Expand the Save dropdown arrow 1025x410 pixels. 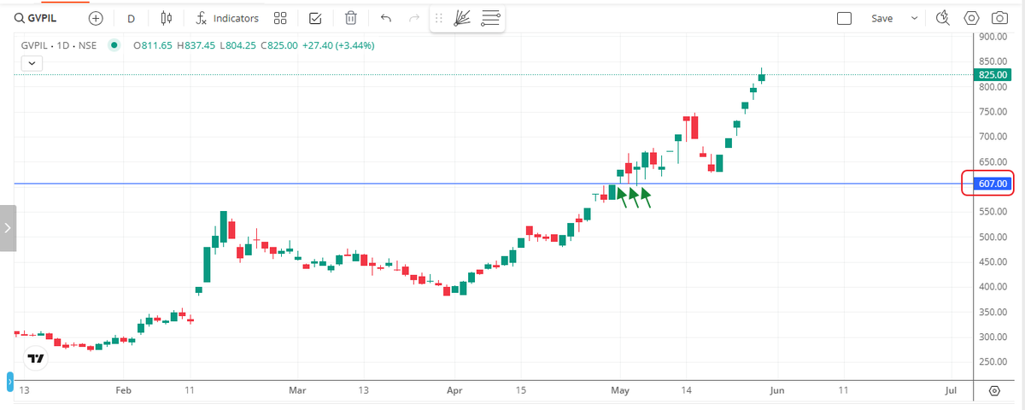tap(914, 18)
